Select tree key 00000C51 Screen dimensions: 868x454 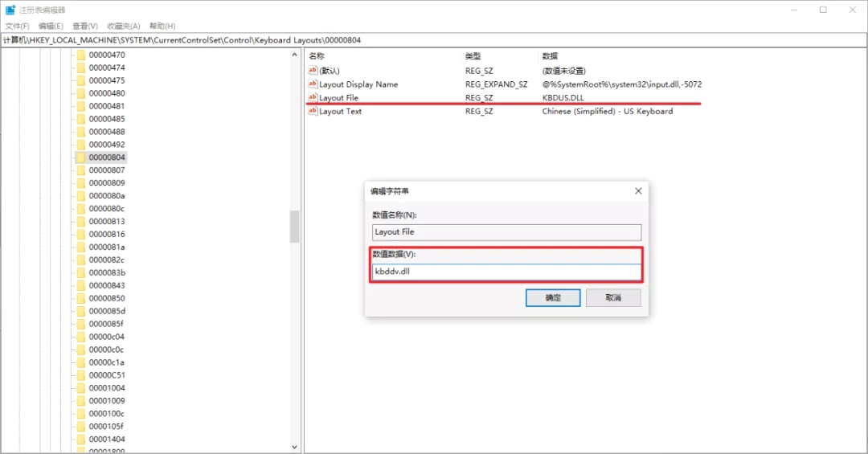107,374
